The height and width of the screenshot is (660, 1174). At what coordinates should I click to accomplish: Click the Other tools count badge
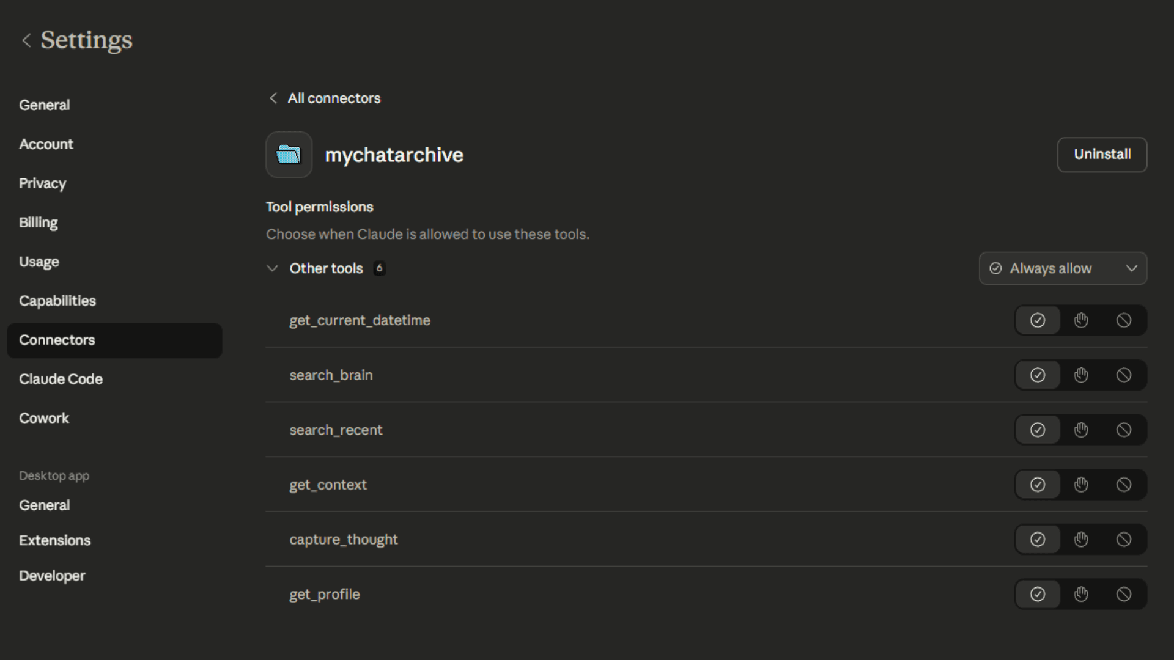tap(379, 268)
